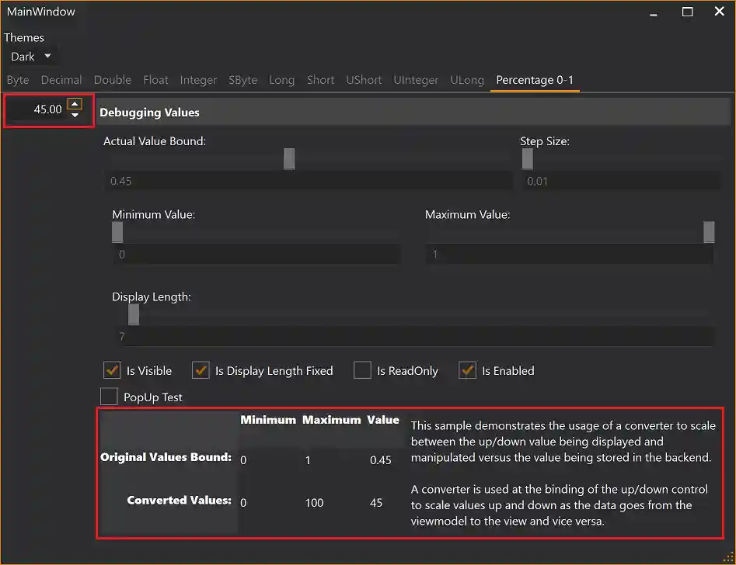Screen dimensions: 736x565
Task: Select the Themes menu item
Action: tap(24, 37)
